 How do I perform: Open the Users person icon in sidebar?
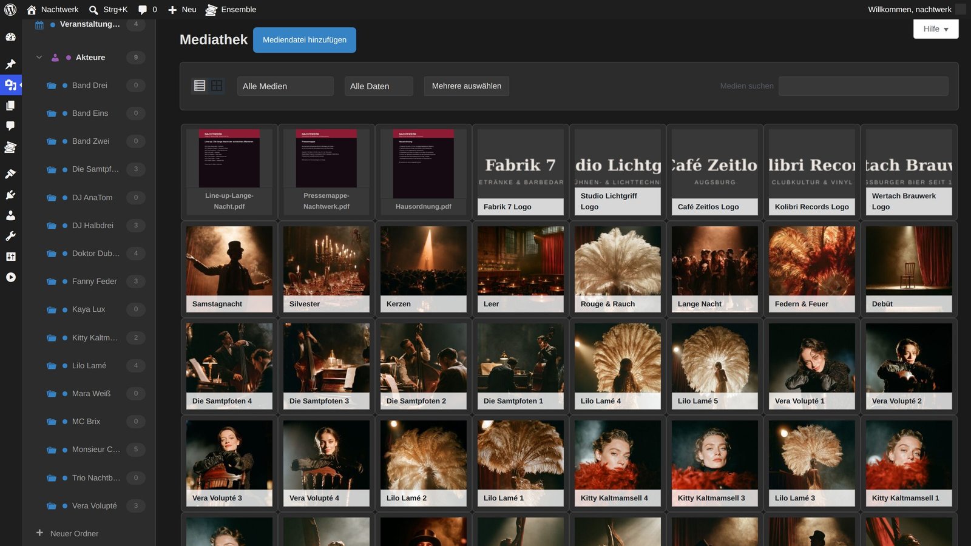(x=10, y=215)
